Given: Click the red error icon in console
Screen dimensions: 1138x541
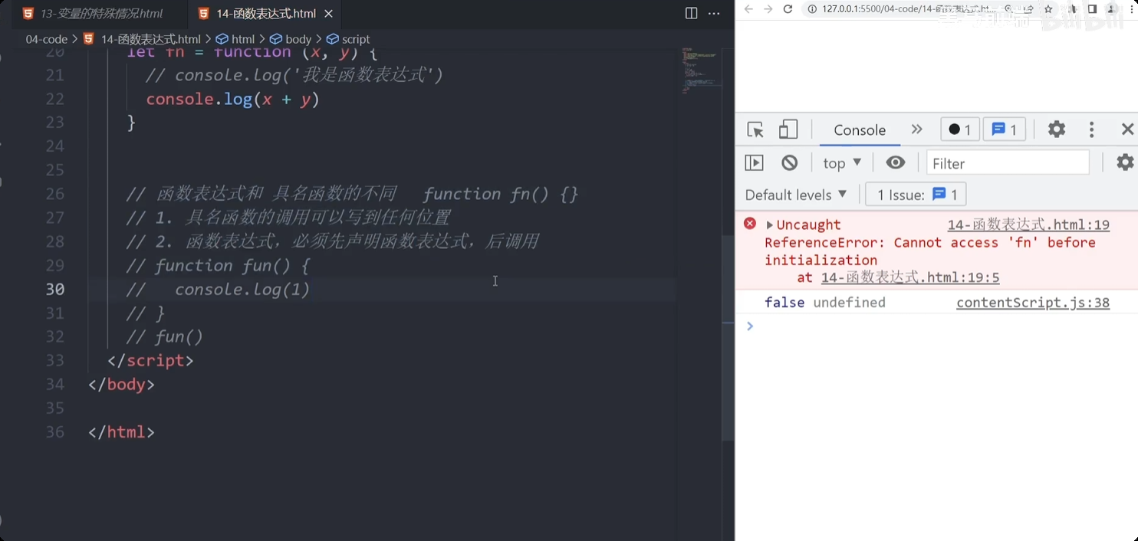Looking at the screenshot, I should (x=750, y=224).
